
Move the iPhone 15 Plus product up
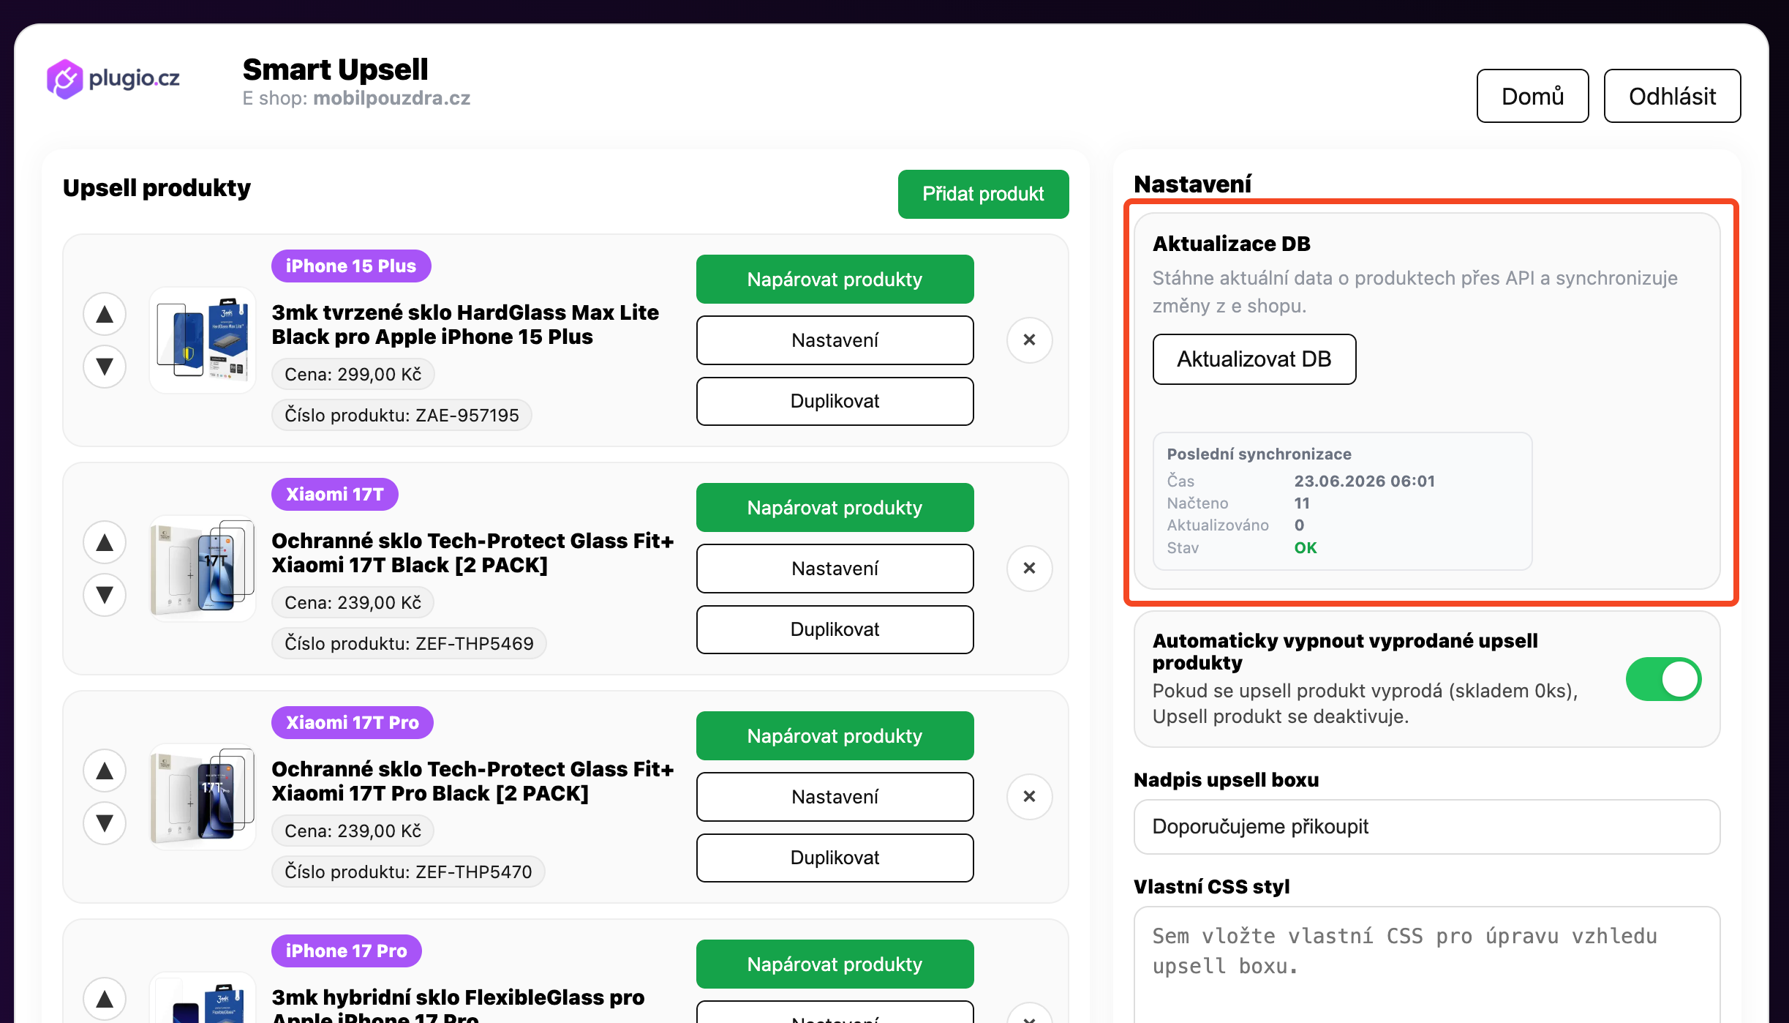105,314
